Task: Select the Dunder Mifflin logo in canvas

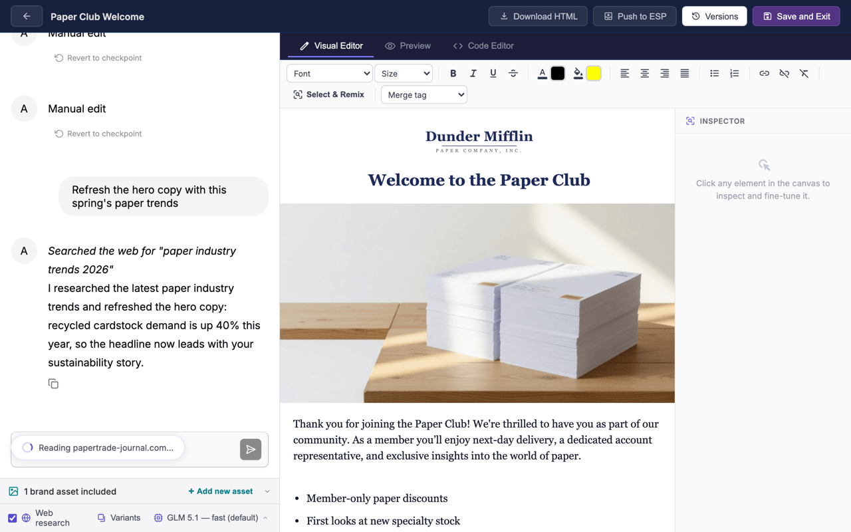Action: click(x=479, y=140)
